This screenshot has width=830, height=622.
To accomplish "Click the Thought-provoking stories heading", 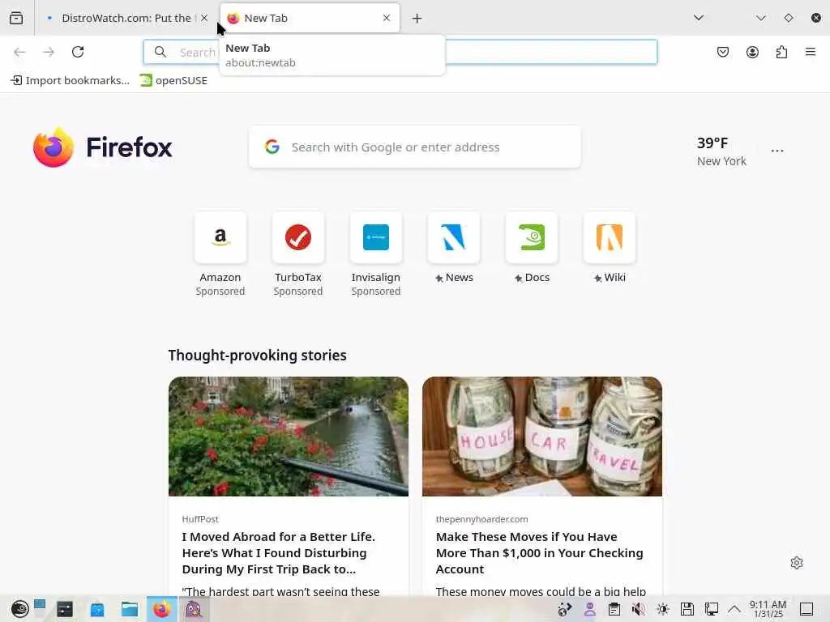I will pos(257,356).
